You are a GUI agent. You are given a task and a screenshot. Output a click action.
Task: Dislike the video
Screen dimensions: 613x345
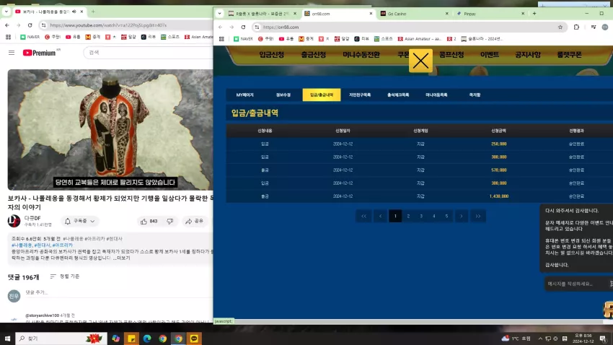169,222
